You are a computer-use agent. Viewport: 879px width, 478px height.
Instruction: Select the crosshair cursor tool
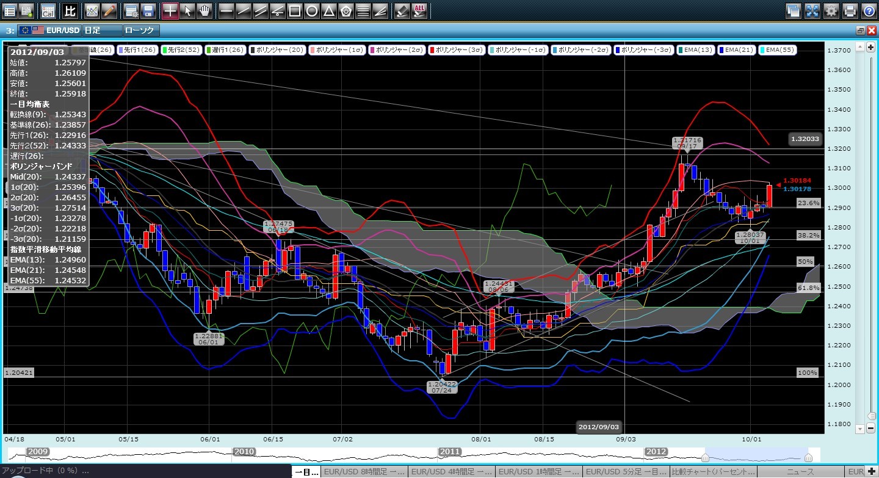click(x=170, y=10)
